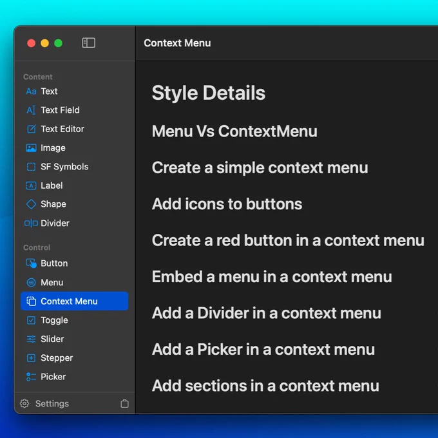
Task: Click the Context Menu window title
Action: [x=177, y=43]
